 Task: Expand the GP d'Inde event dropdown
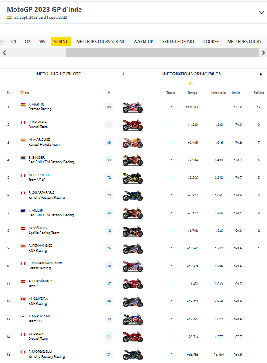(x=262, y=13)
